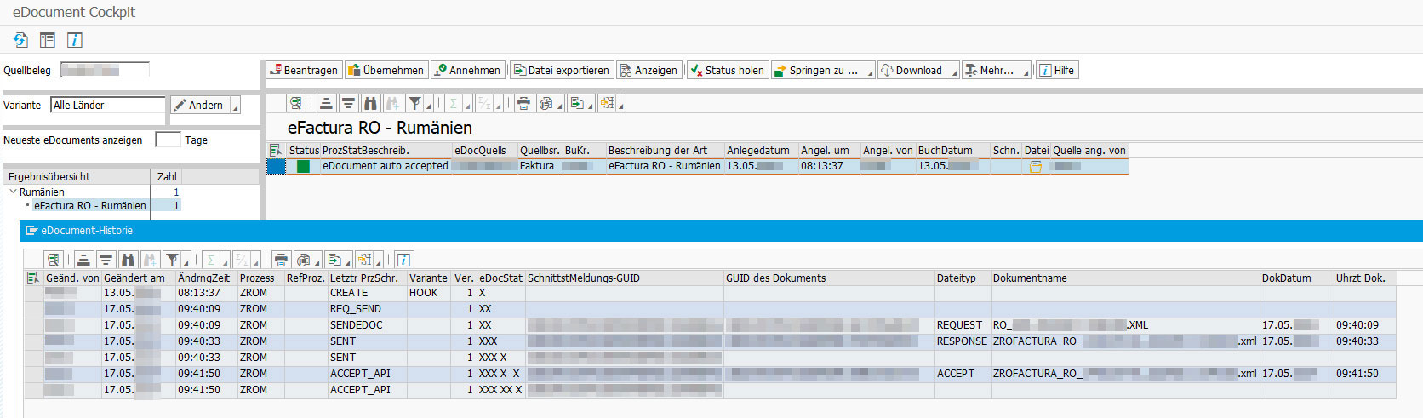Click the Status holen button
Viewport: 1423px width, 418px height.
point(728,71)
